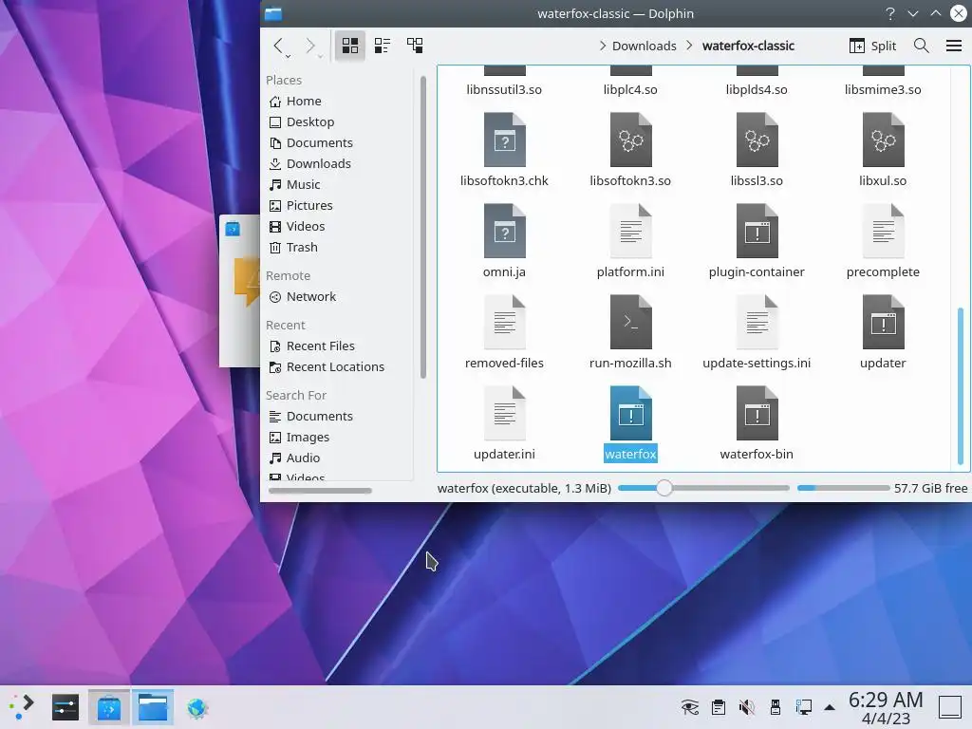
Task: Switch to Compact view mode
Action: click(x=383, y=46)
